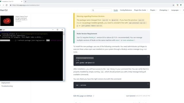Click the address bar URL

pos(26,5)
